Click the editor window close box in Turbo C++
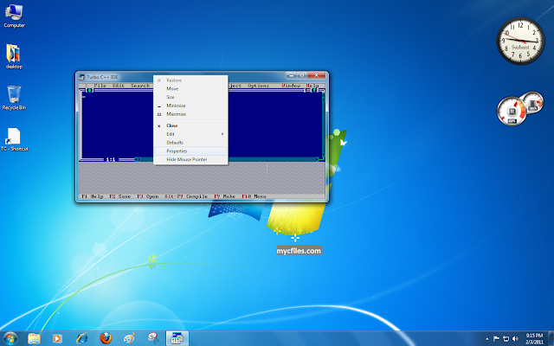The width and height of the screenshot is (554, 346). coord(89,90)
